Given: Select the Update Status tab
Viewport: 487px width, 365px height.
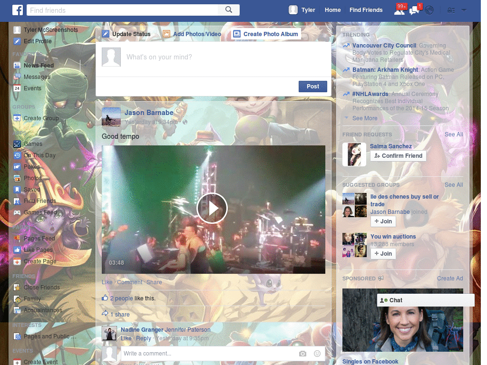Looking at the screenshot, I should [127, 34].
